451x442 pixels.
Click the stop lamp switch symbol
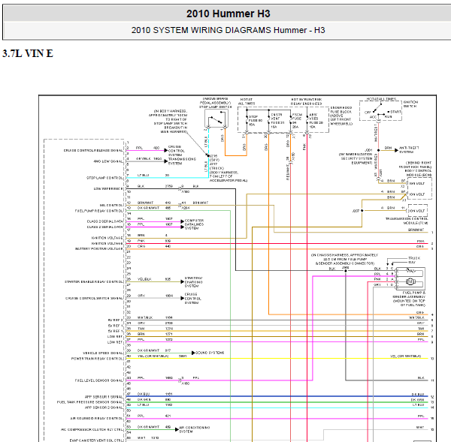click(216, 119)
